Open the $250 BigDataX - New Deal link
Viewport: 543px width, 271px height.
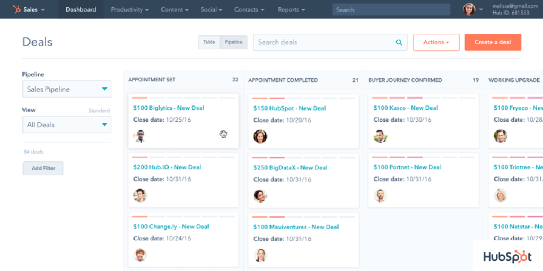[290, 168]
